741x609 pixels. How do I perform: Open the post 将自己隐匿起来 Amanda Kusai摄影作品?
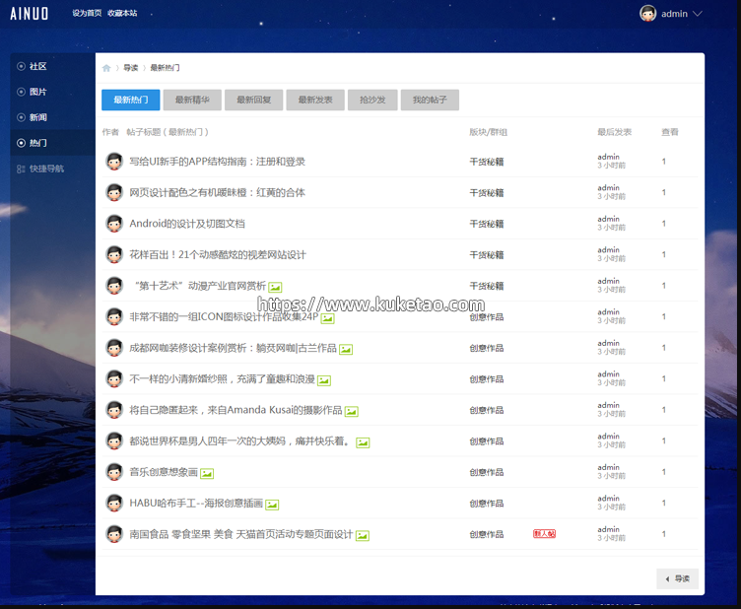236,410
